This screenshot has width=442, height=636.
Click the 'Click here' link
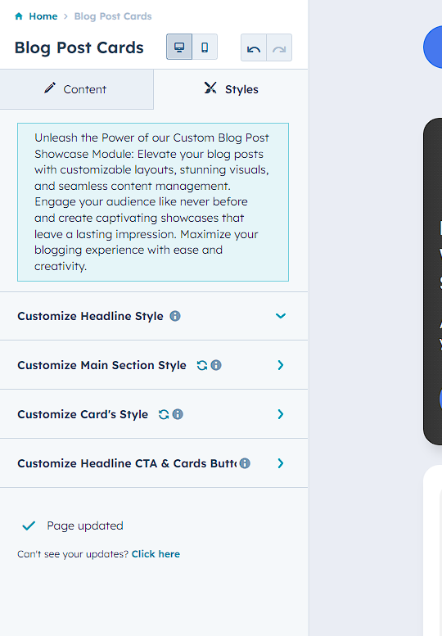156,554
